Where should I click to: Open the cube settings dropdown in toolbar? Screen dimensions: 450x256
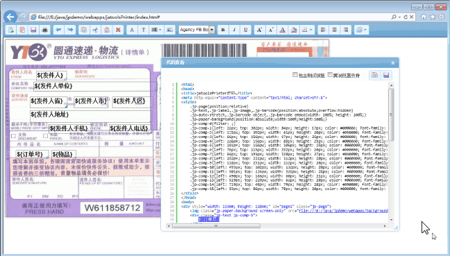click(362, 30)
